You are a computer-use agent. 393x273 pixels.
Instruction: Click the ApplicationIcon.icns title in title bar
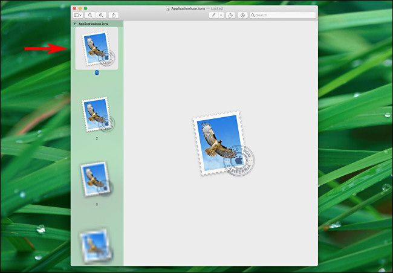[188, 8]
